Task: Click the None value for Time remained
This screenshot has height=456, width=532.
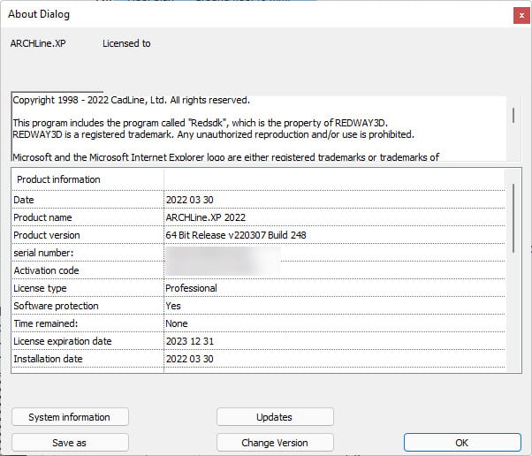Action: pos(177,323)
